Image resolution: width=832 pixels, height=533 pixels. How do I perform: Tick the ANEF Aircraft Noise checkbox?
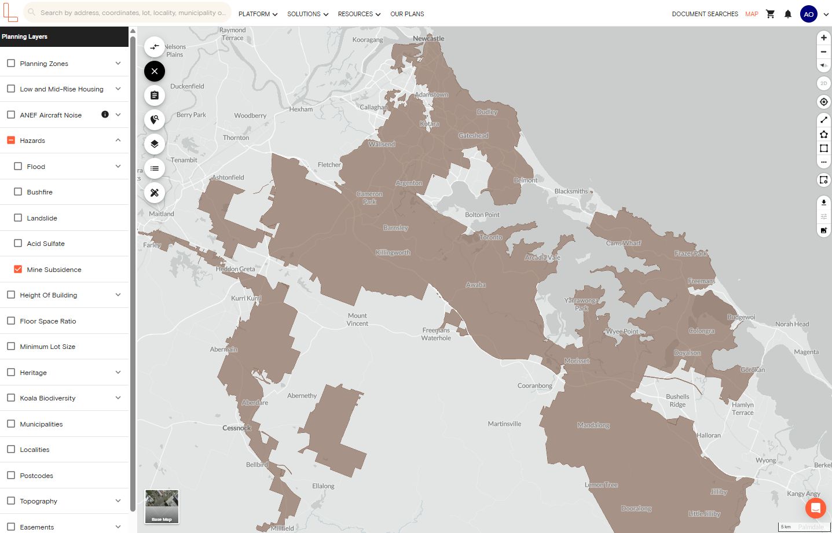click(x=11, y=115)
